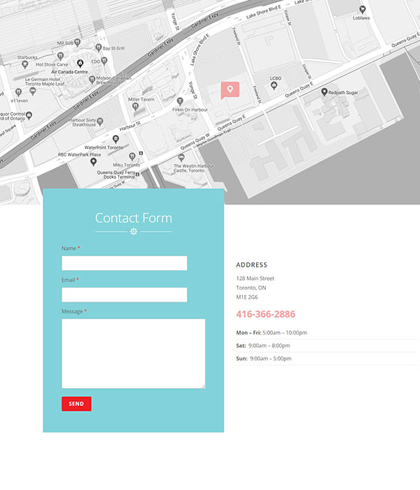The width and height of the screenshot is (420, 490).
Task: Select the Loblaws map pin
Action: (363, 10)
